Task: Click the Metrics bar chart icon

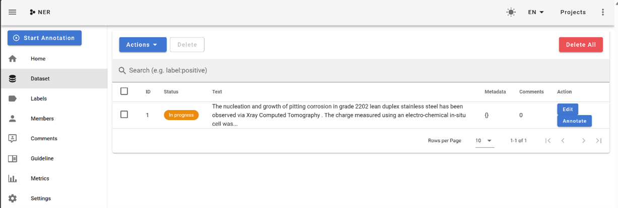Action: tap(13, 178)
